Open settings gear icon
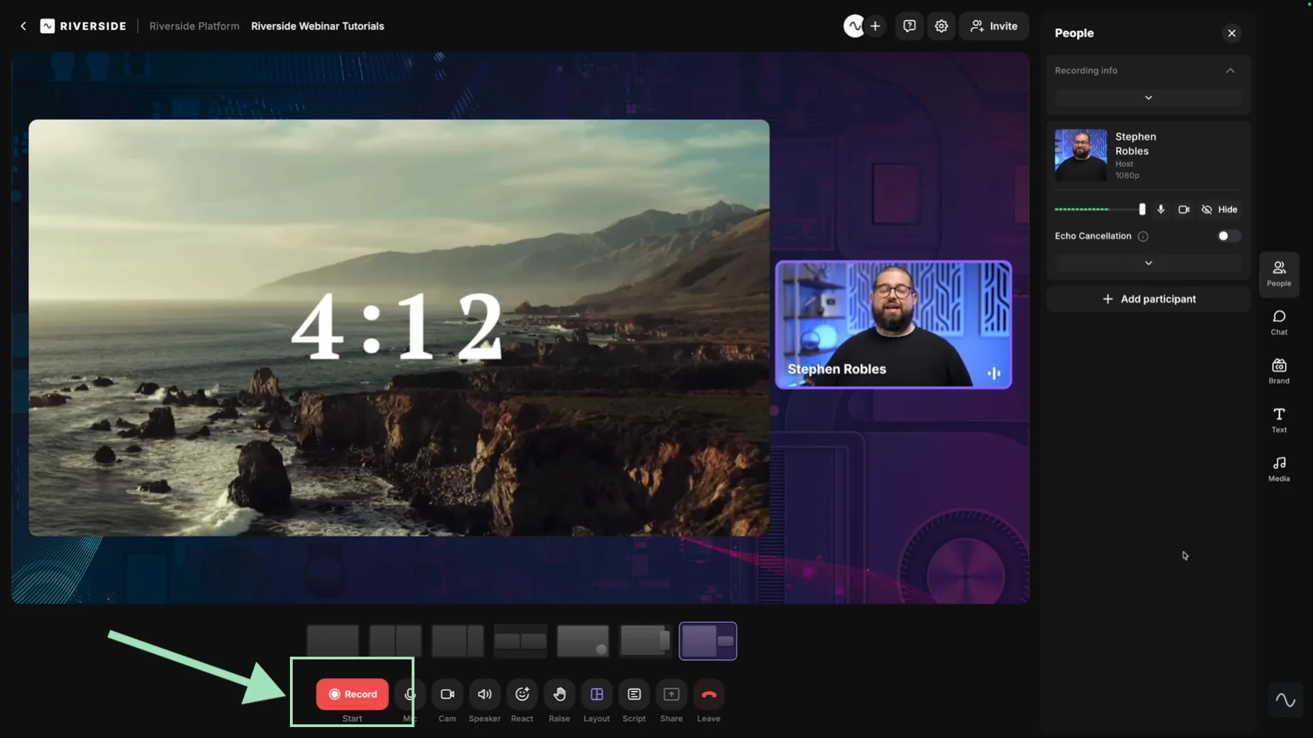1313x738 pixels. click(x=942, y=26)
